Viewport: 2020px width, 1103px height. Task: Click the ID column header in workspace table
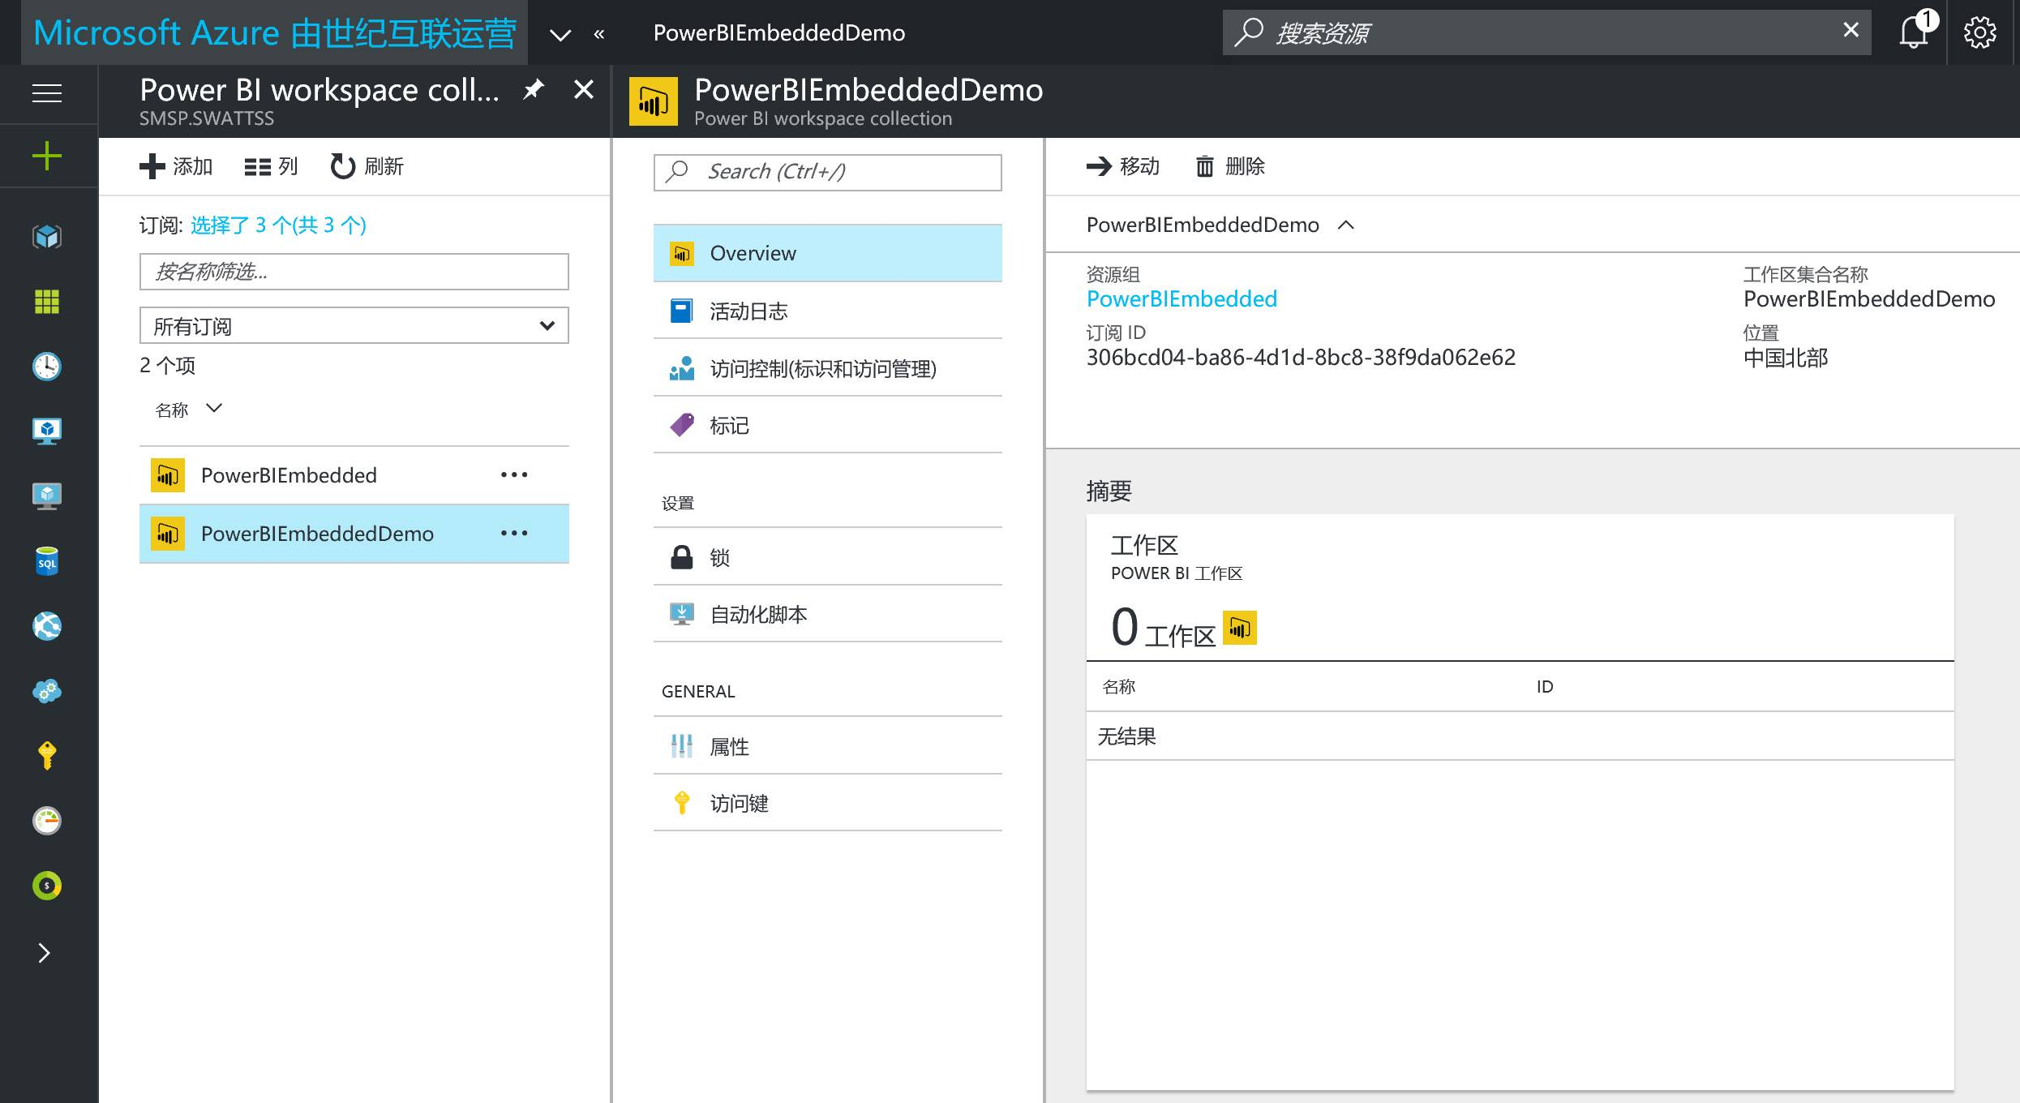pos(1545,687)
